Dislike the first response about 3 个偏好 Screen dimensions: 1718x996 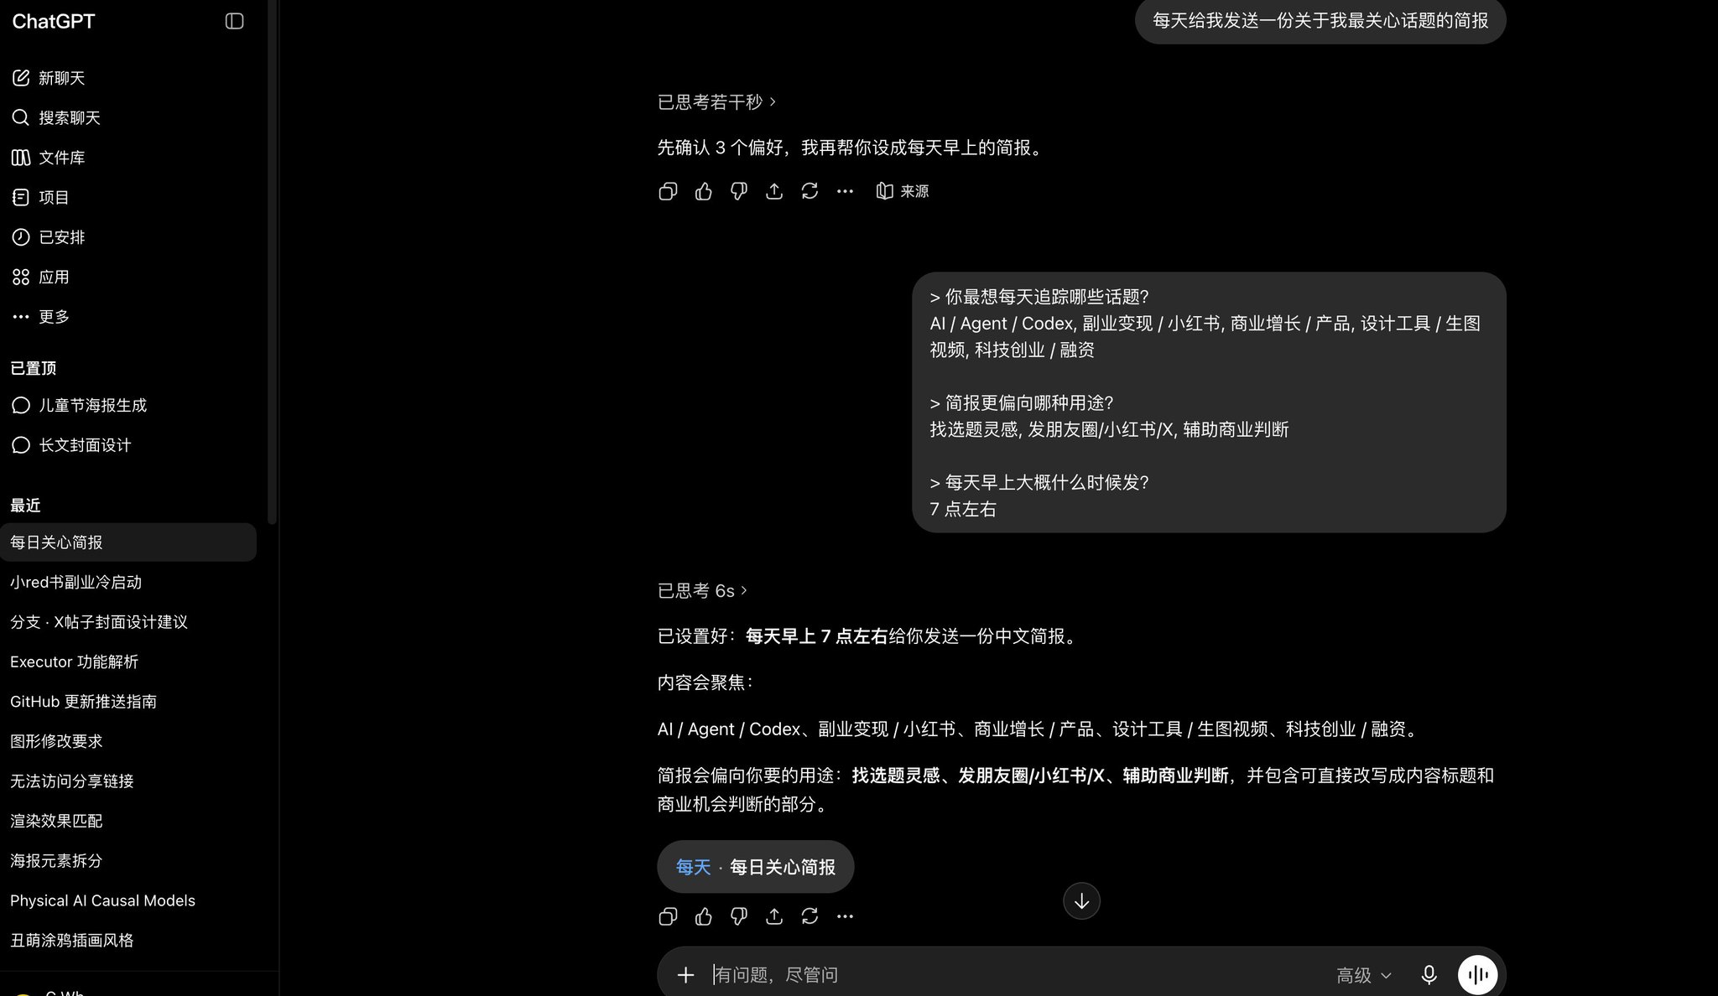pyautogui.click(x=739, y=191)
